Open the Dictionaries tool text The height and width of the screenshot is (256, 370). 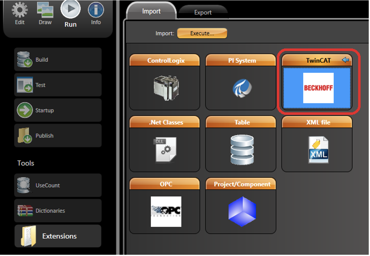click(x=50, y=211)
